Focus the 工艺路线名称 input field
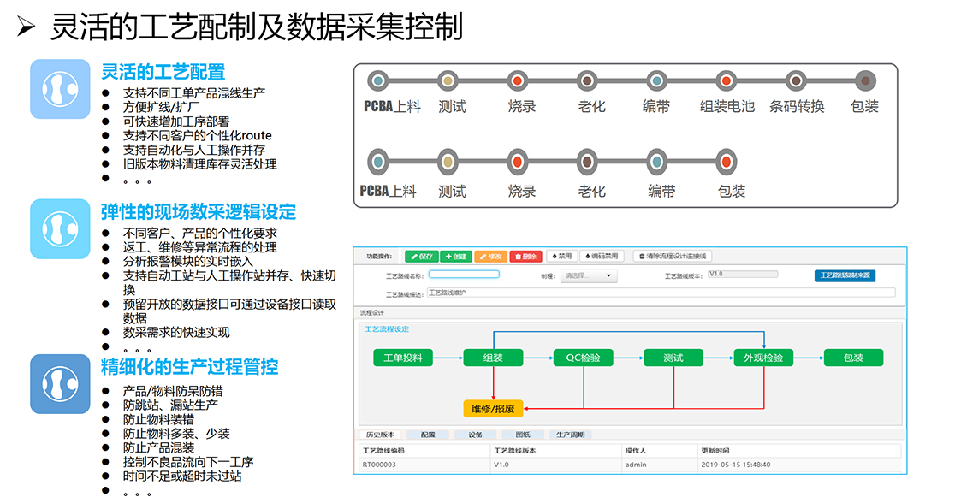This screenshot has width=955, height=503. pos(464,275)
